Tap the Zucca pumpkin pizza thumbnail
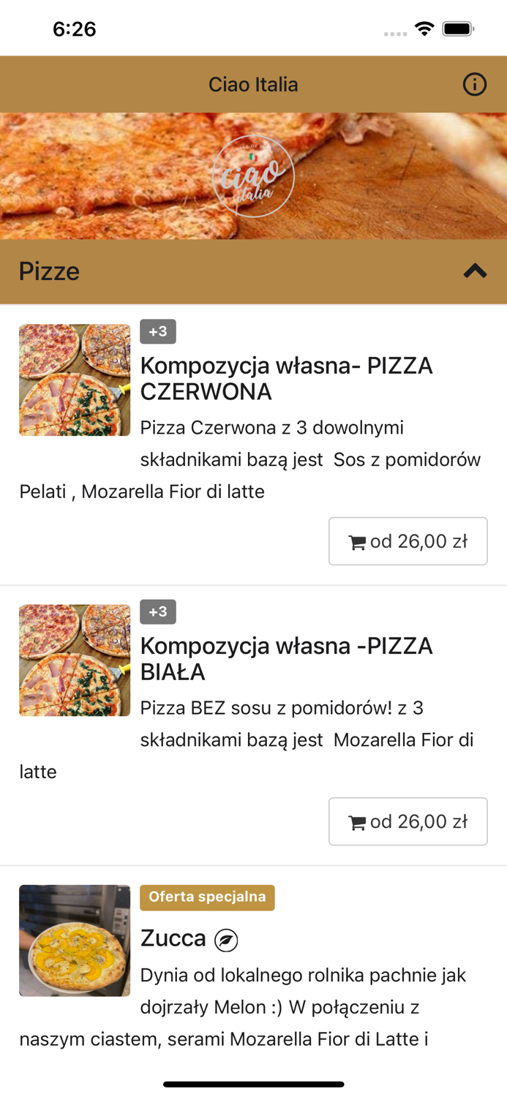 (x=74, y=940)
